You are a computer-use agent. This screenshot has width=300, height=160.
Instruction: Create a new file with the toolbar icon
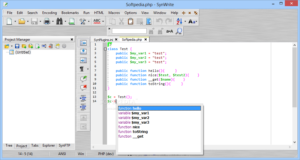[x=9, y=21]
